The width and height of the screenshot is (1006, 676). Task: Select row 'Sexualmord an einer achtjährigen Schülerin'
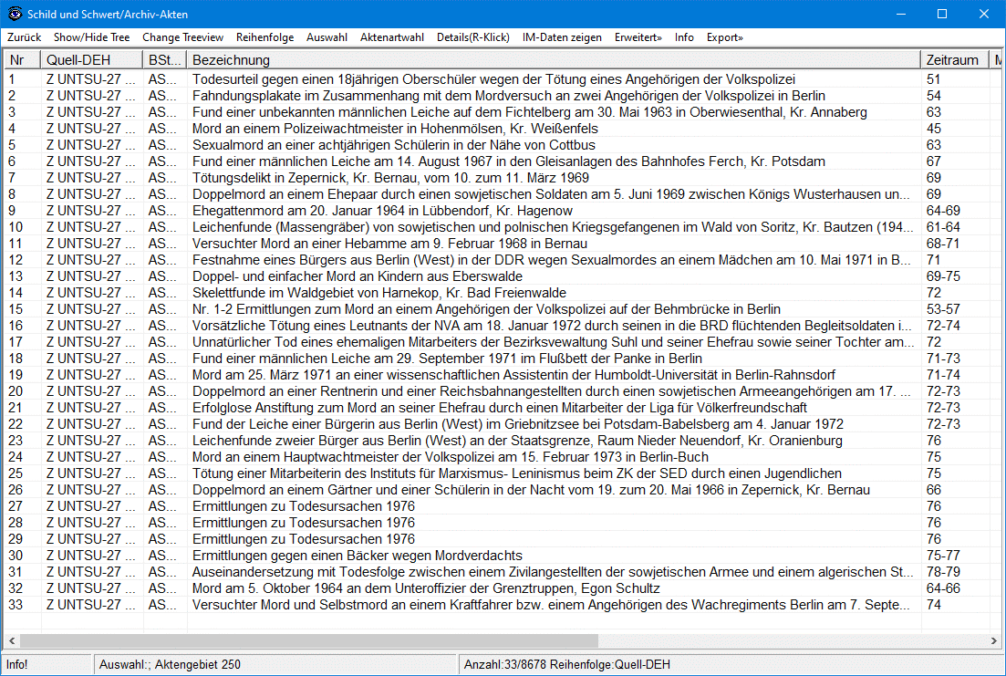502,145
